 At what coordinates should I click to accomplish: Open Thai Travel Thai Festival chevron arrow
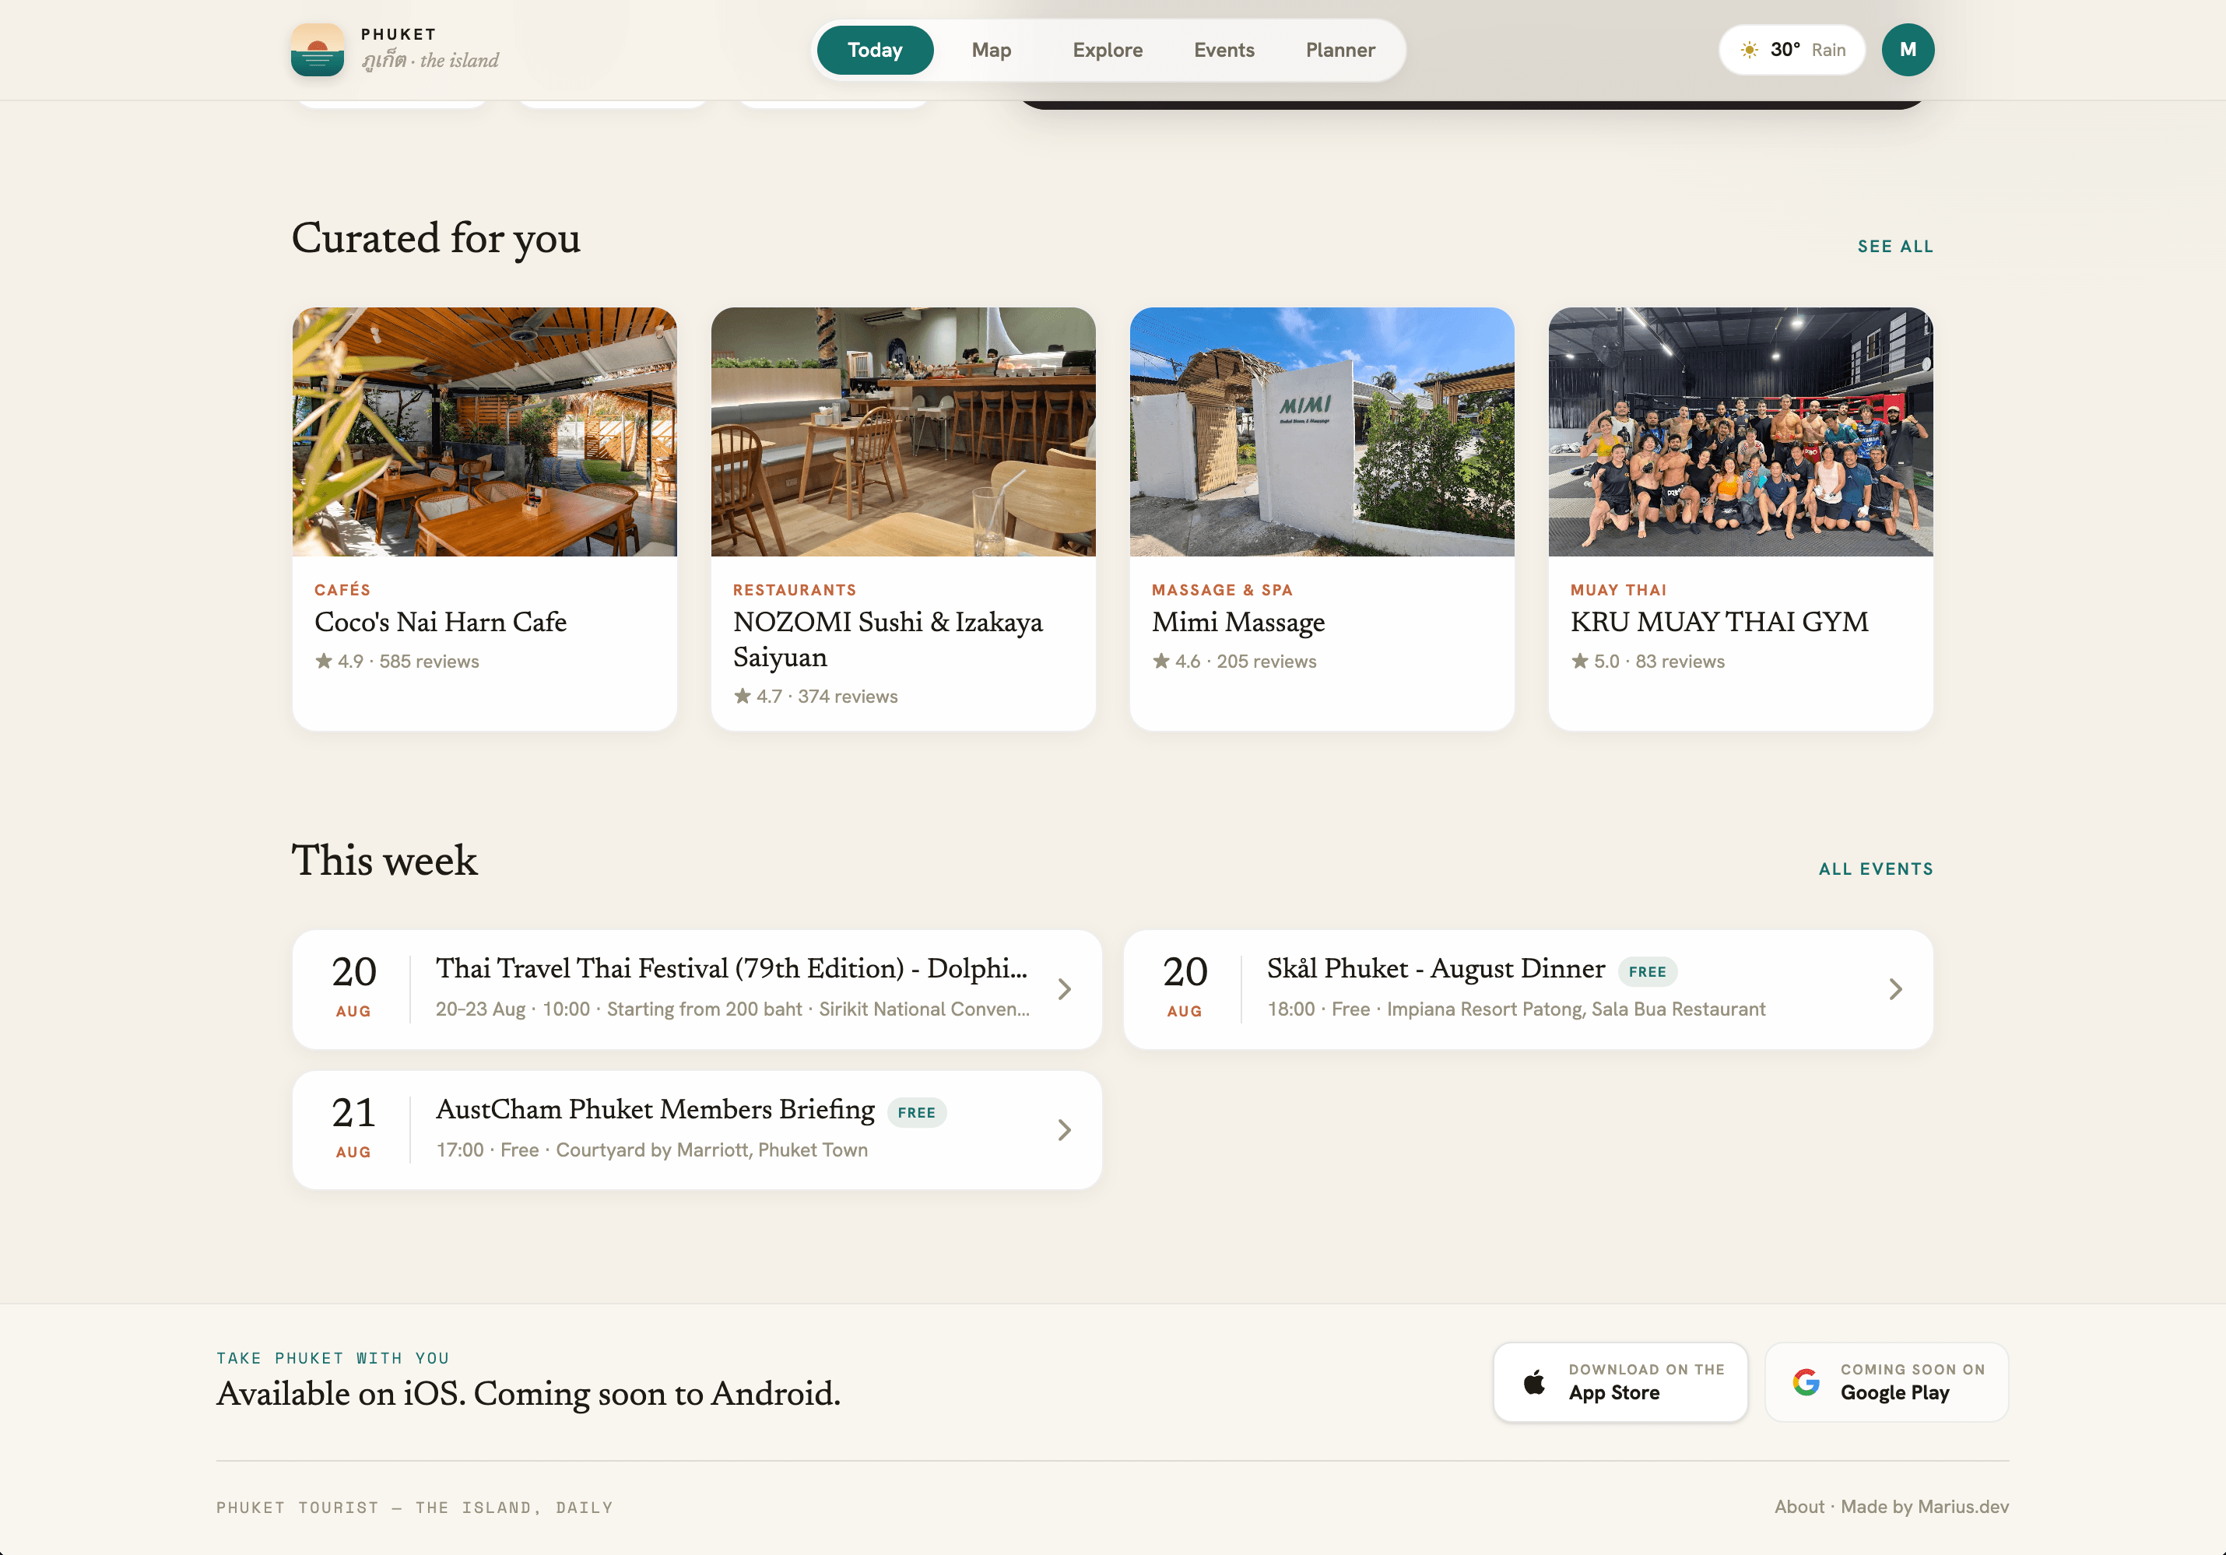(x=1065, y=989)
